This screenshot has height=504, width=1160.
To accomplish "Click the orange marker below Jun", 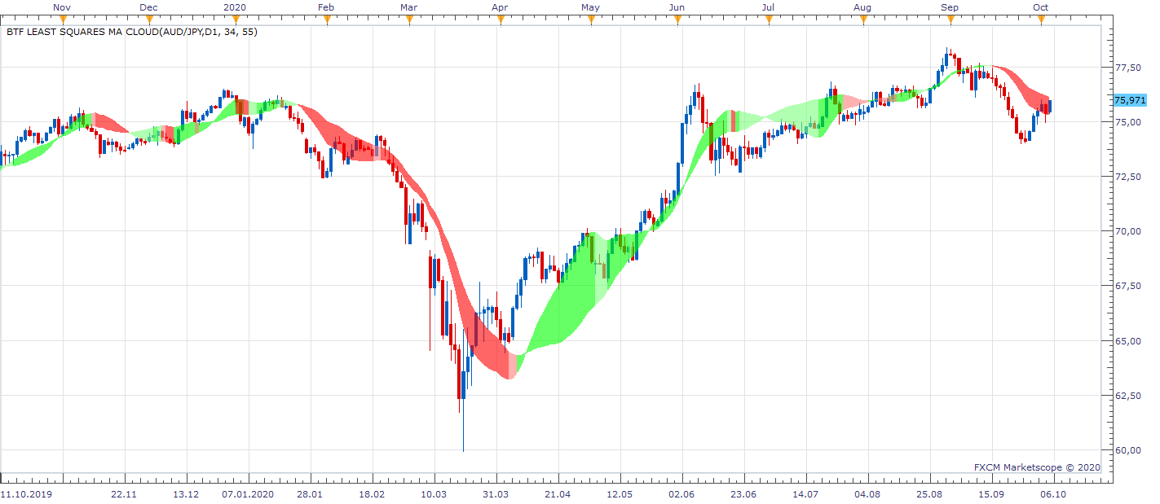I will tap(677, 20).
